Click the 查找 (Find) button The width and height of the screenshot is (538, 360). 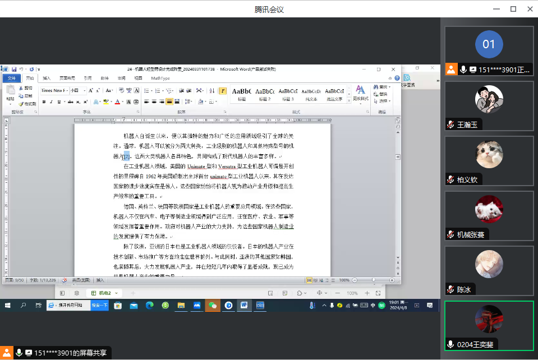click(383, 87)
